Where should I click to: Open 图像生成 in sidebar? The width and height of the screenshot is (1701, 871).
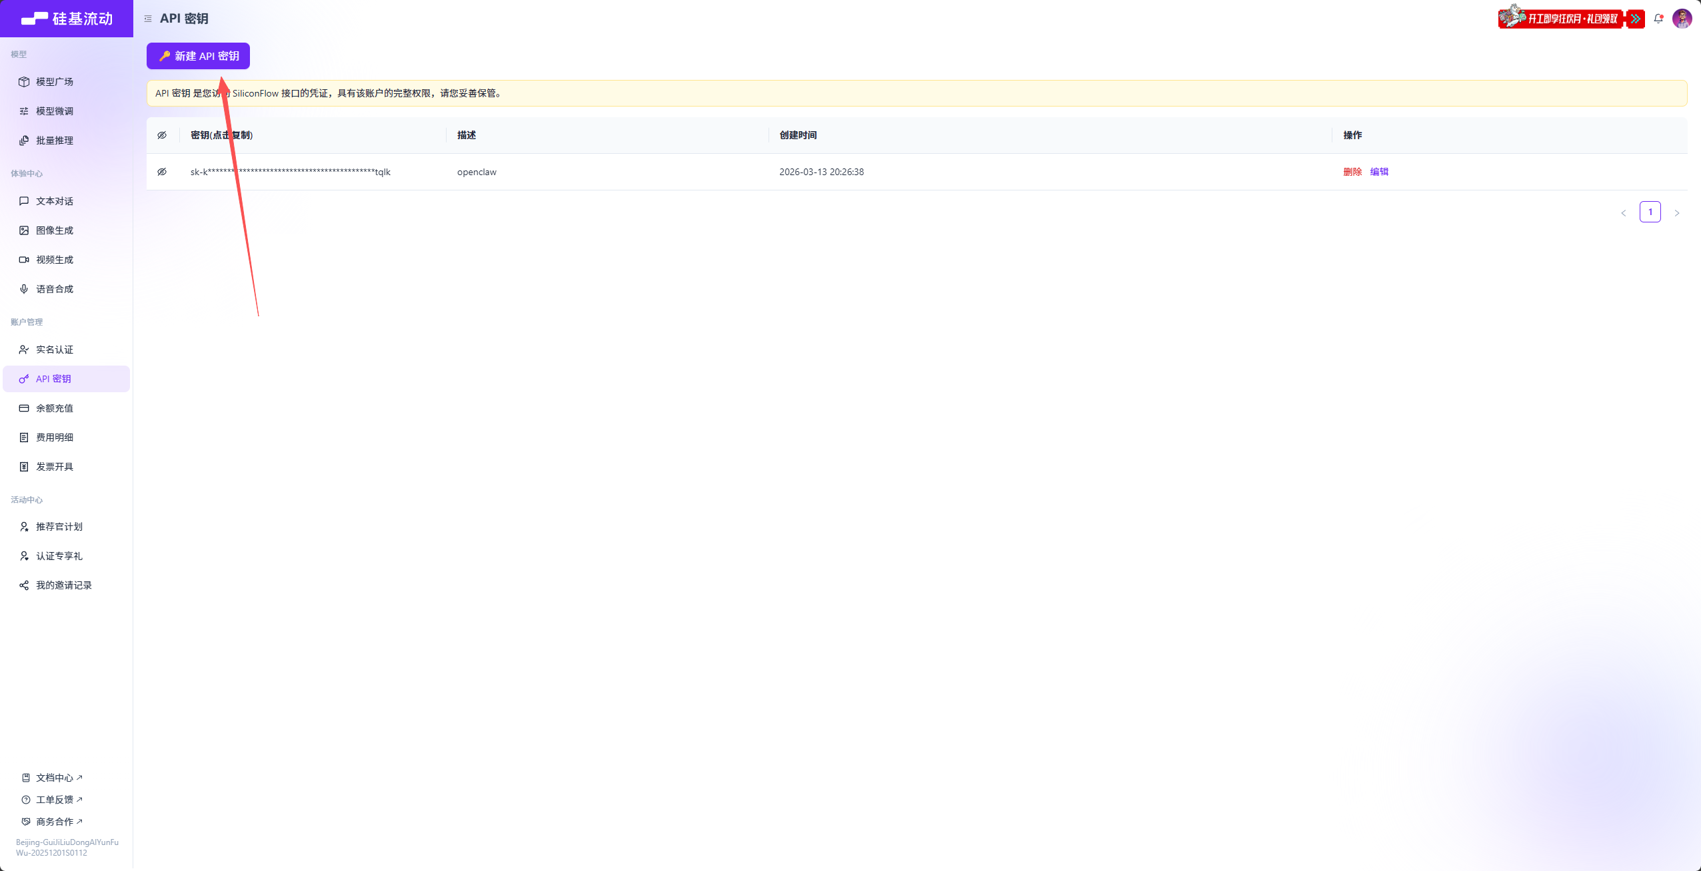pyautogui.click(x=55, y=230)
